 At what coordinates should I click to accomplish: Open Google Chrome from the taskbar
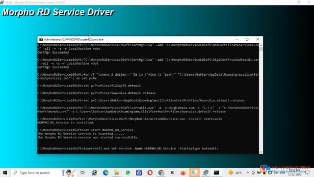coord(161,173)
